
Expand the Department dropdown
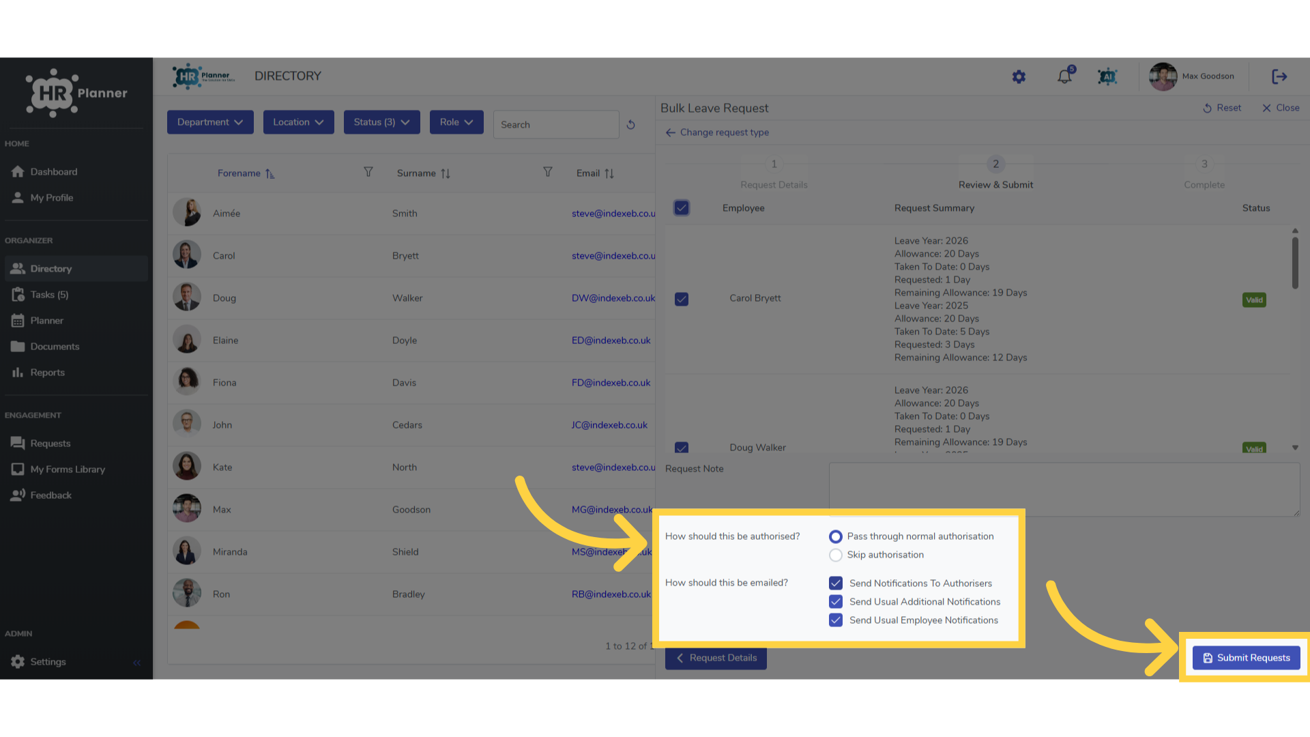(210, 122)
